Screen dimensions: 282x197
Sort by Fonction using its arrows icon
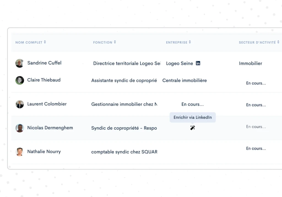115,42
